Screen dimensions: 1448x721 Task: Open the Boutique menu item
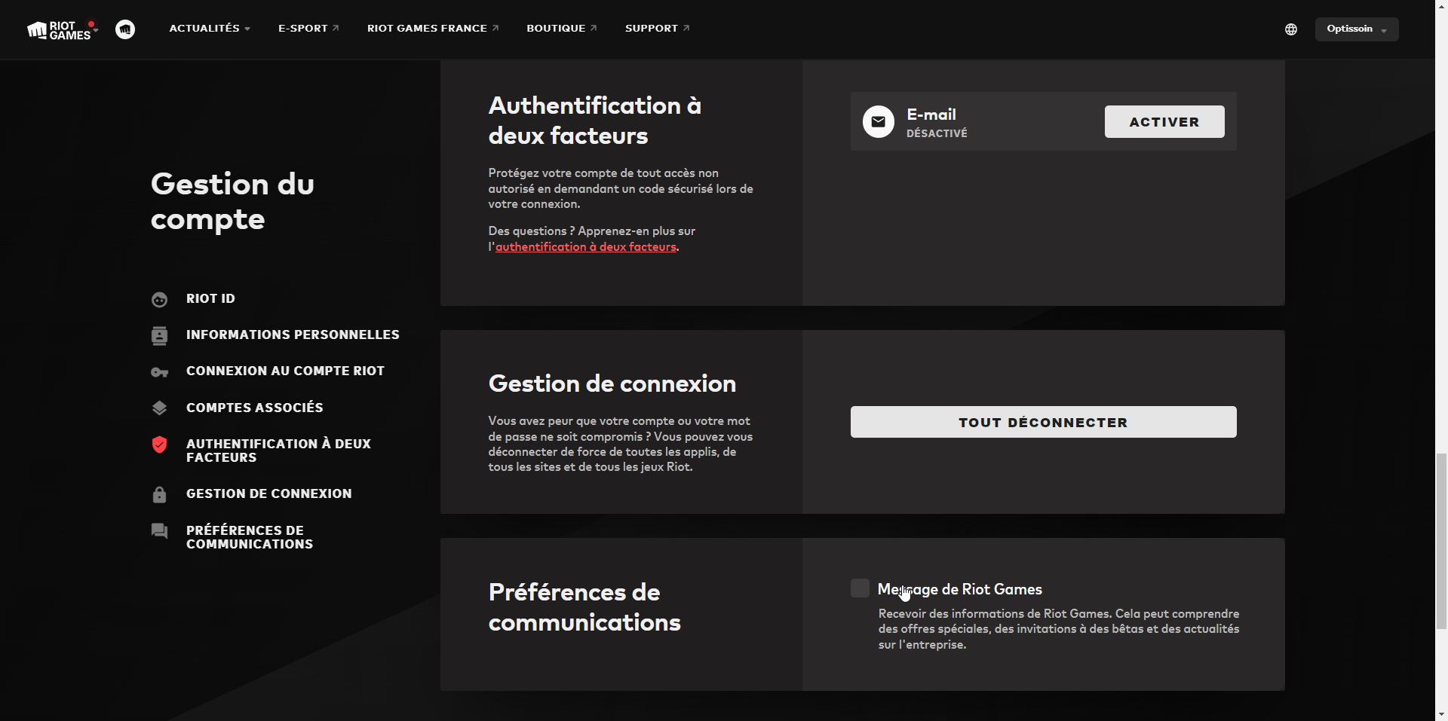tap(561, 29)
